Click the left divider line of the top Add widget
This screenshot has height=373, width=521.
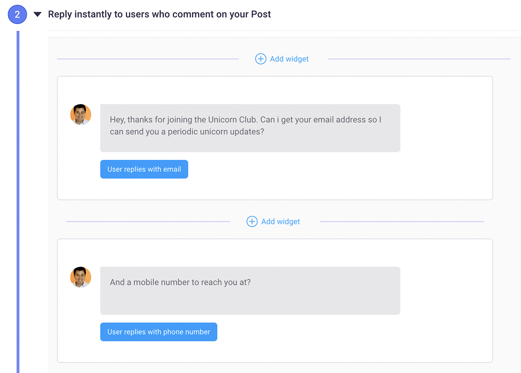click(x=148, y=59)
